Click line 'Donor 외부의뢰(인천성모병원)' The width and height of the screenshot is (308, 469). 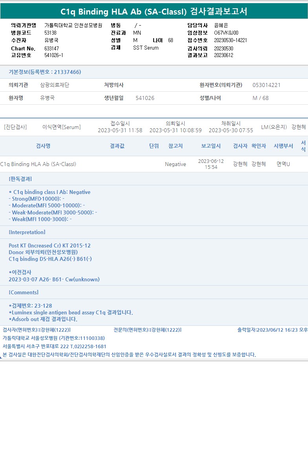(43, 252)
